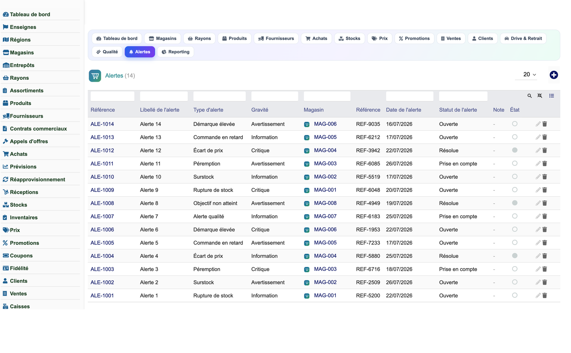571x353 pixels.
Task: Click trash icon in the ALE-1013 row
Action: pos(545,137)
